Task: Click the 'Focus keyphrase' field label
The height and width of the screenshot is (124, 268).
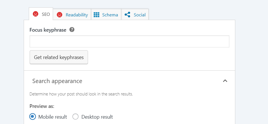Action: coord(48,30)
